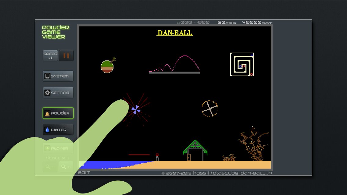Zoom out with the magnifier minus
This screenshot has width=347, height=195.
pos(50,167)
